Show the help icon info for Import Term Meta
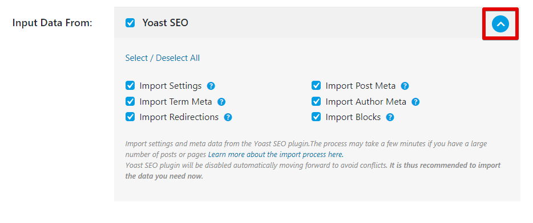This screenshot has width=533, height=223. click(221, 102)
